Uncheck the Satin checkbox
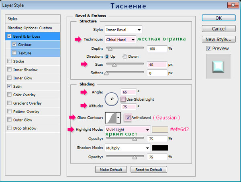241x182 pixels. click(9, 86)
